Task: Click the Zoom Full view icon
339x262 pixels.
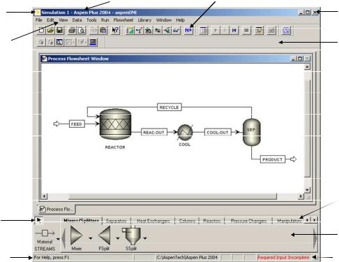Action: (x=59, y=43)
